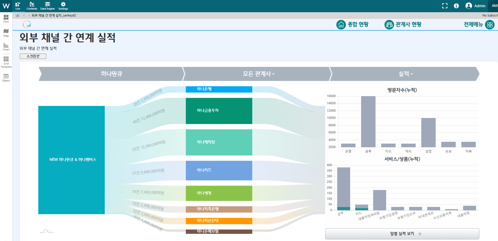This screenshot has height=241, width=498.
Task: Click flow label 10건 2,900,000억원
Action: (x=148, y=206)
